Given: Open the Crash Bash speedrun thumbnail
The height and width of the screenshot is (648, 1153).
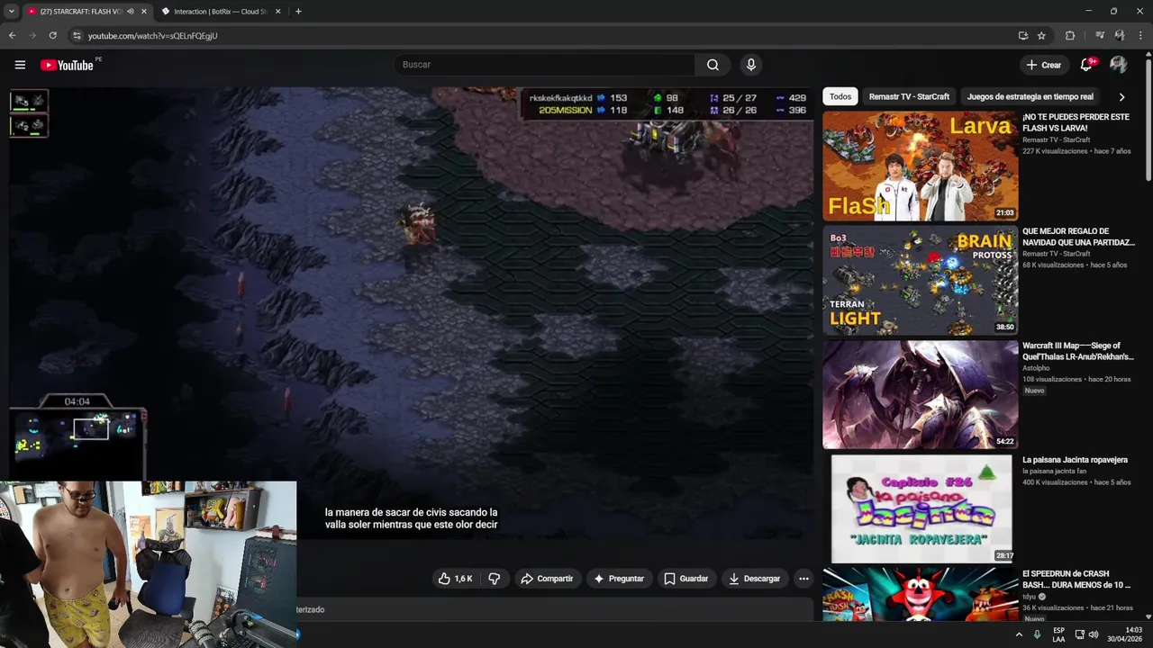Looking at the screenshot, I should click(921, 594).
